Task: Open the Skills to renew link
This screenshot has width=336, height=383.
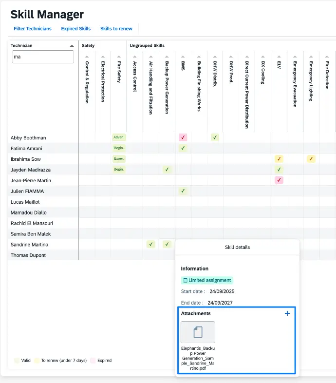Action: point(116,29)
